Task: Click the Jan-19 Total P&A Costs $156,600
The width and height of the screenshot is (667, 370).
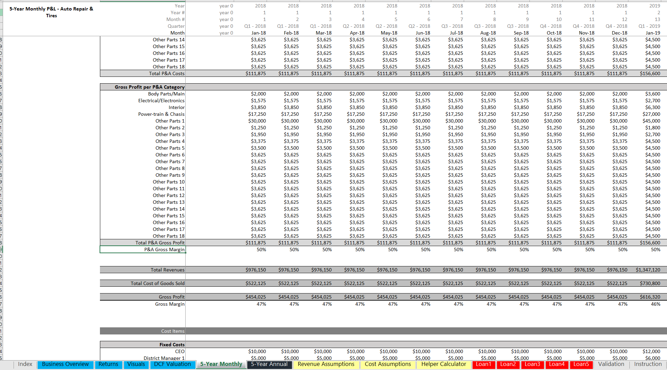Action: 650,73
